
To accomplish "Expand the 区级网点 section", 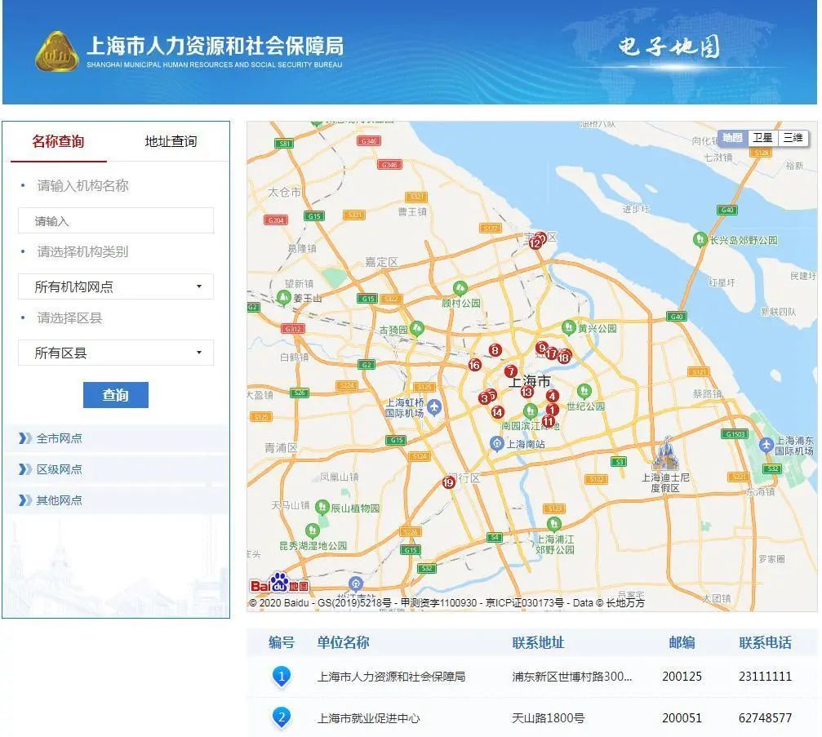I will 118,469.
